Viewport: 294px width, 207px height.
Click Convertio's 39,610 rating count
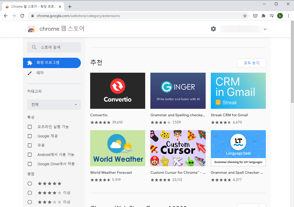117,122
